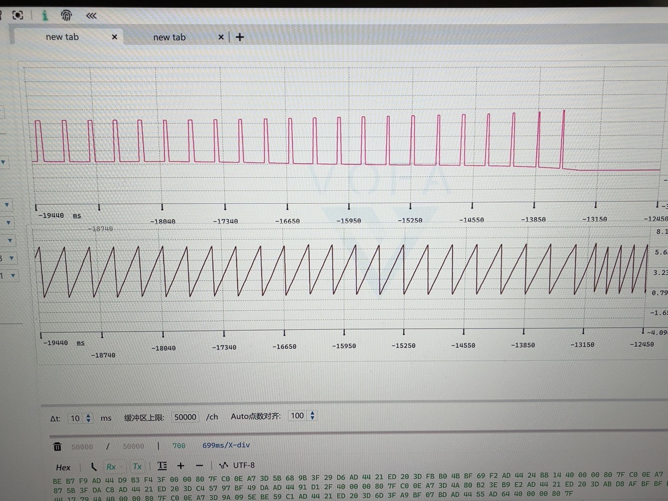668x501 pixels.
Task: Toggle the Hex display mode
Action: click(63, 467)
